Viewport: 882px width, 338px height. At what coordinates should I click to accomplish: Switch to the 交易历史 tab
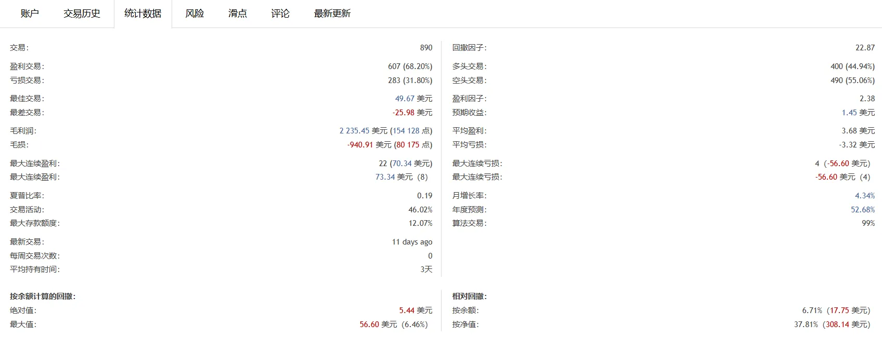click(82, 13)
